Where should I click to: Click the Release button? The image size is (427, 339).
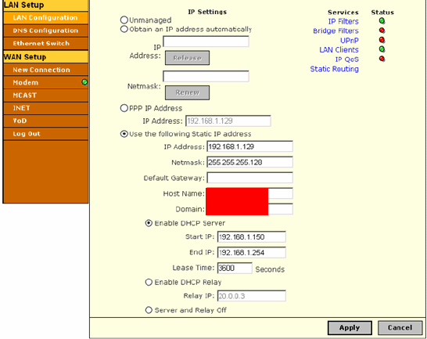click(x=188, y=58)
